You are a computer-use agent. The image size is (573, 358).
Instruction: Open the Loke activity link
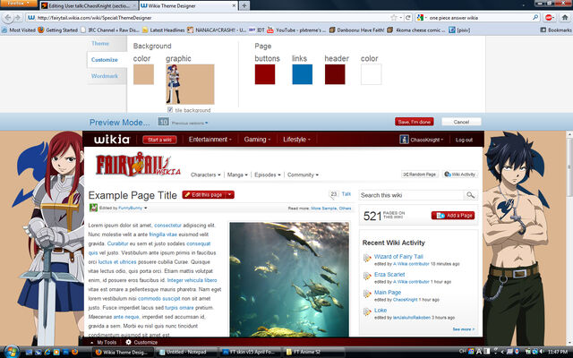pos(381,311)
